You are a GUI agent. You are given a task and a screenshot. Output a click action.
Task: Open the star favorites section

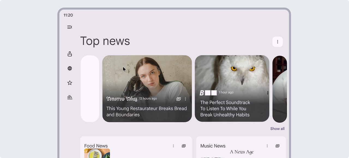[70, 83]
